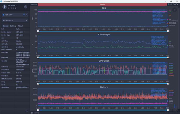This screenshot has height=114, width=180.
Task: Switch to the About tab
Action: (20, 26)
